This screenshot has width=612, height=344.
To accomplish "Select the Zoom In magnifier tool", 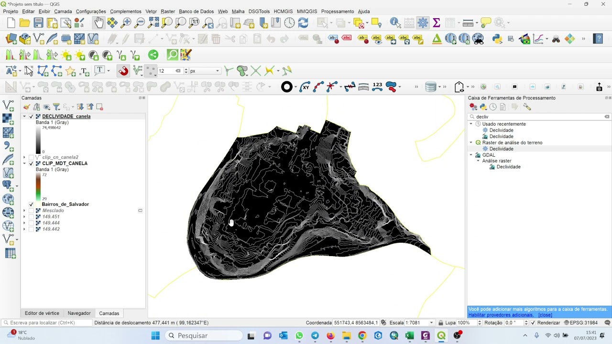I will click(x=126, y=22).
